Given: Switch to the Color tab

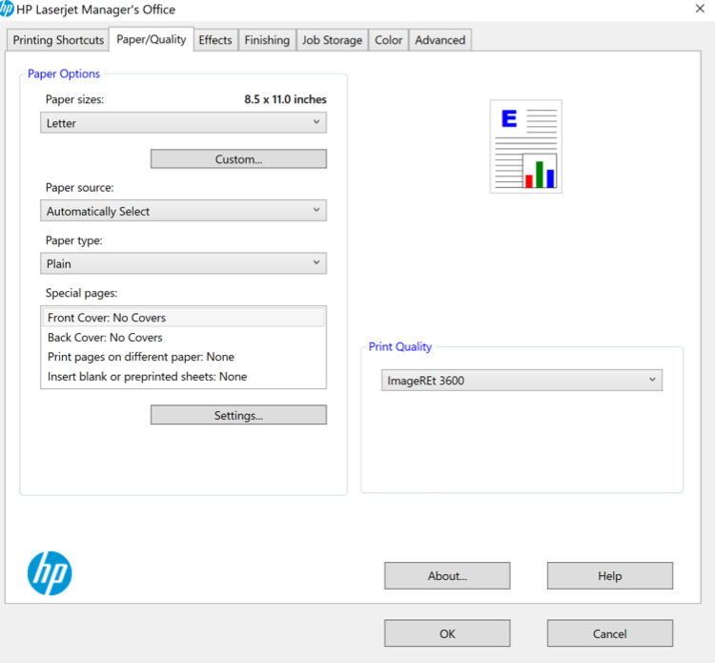Looking at the screenshot, I should (389, 40).
